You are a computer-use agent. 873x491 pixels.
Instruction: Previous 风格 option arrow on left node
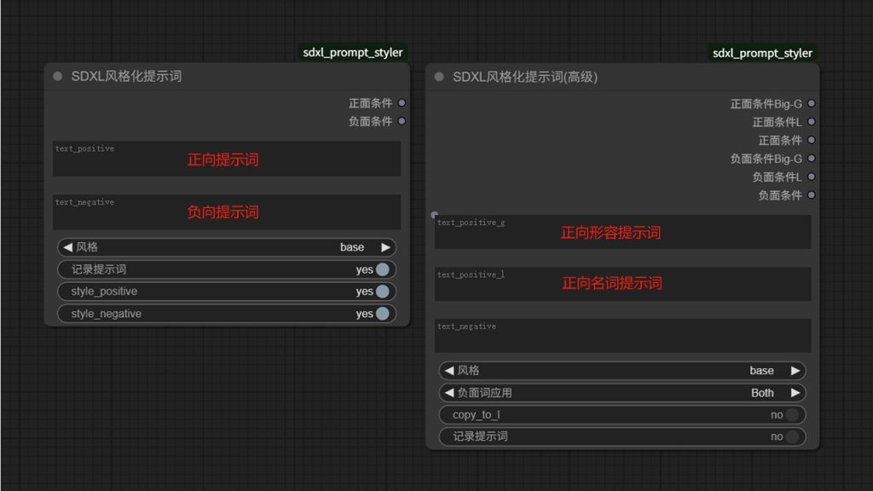pos(68,247)
